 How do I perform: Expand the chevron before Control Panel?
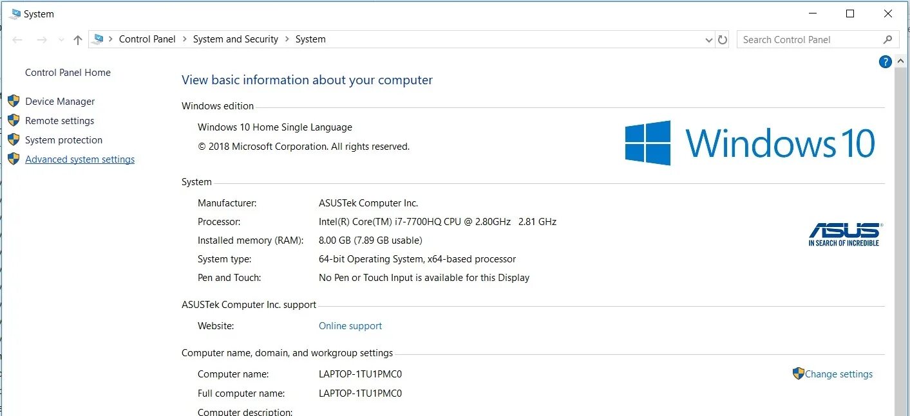(111, 39)
